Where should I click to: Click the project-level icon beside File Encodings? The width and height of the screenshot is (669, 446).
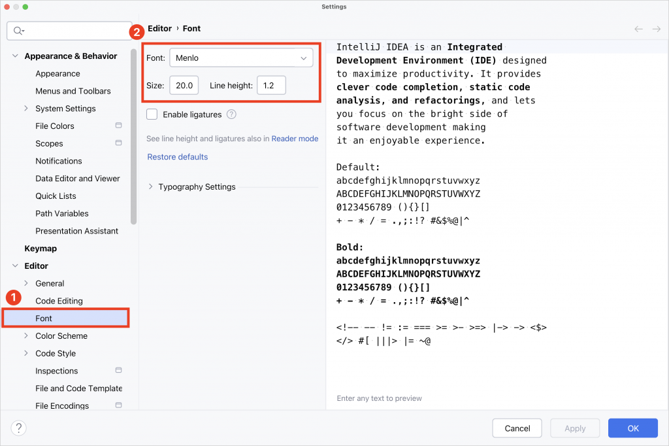tap(119, 405)
